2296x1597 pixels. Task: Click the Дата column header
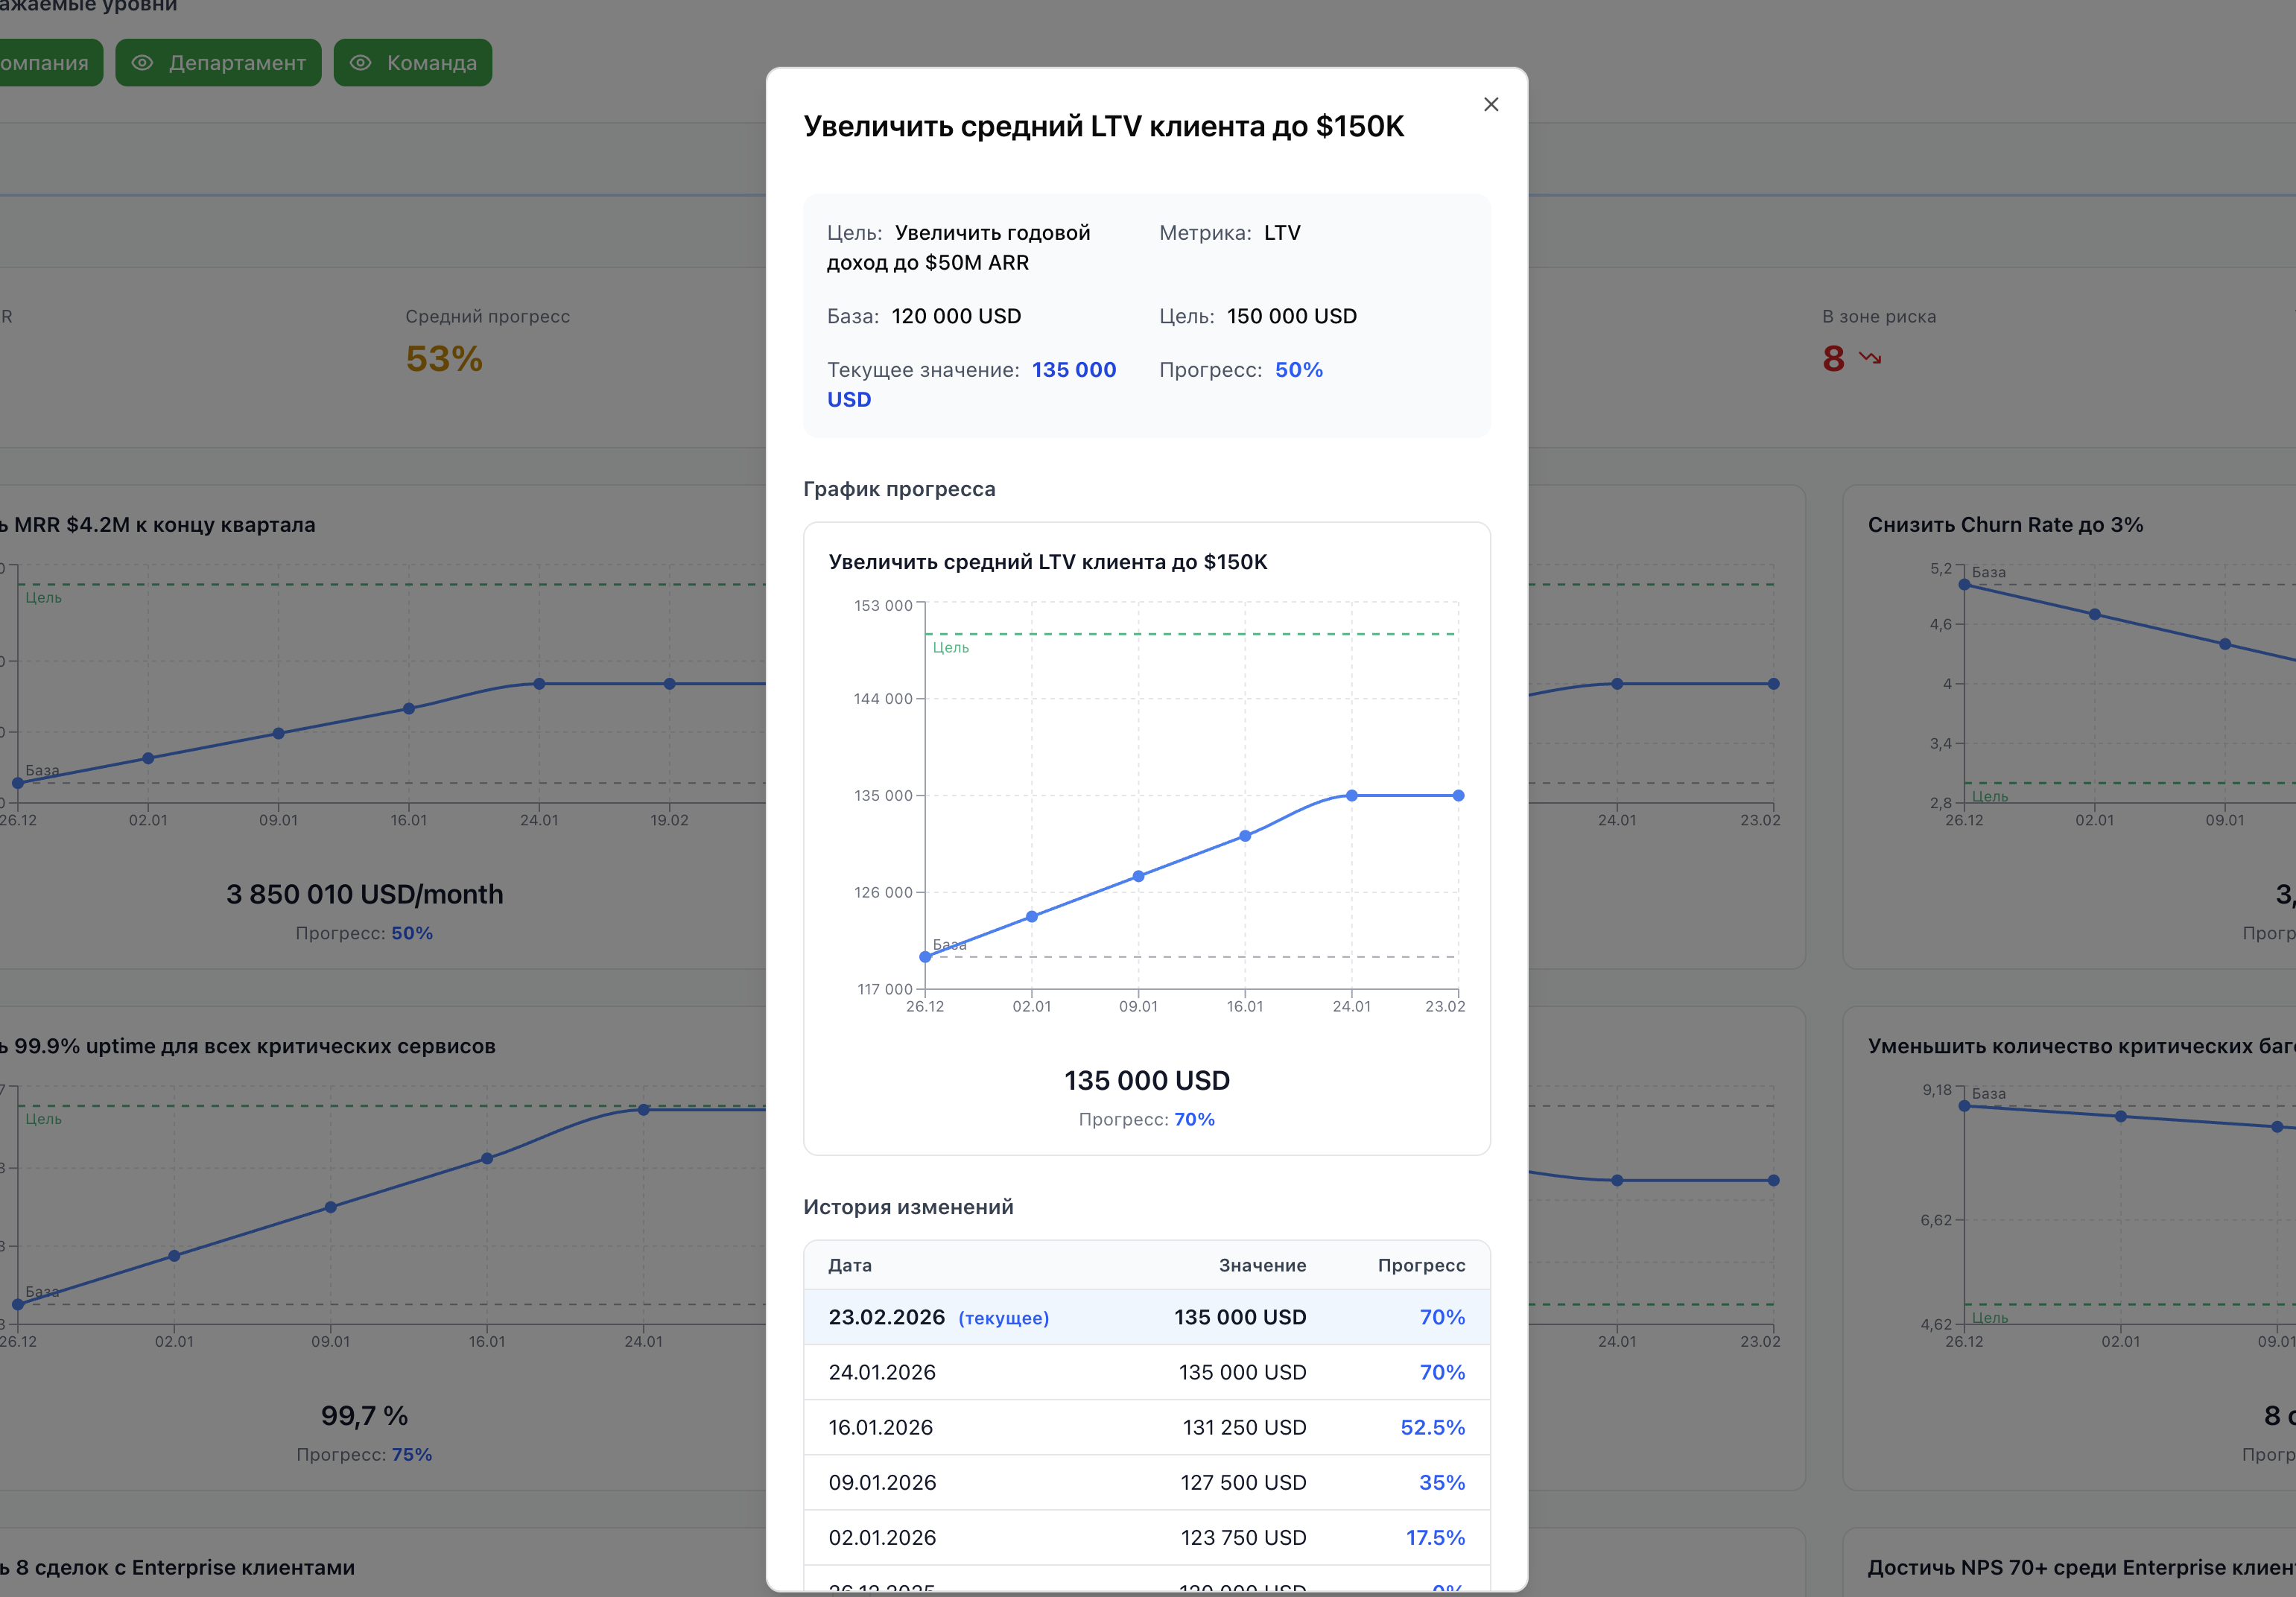click(x=849, y=1265)
